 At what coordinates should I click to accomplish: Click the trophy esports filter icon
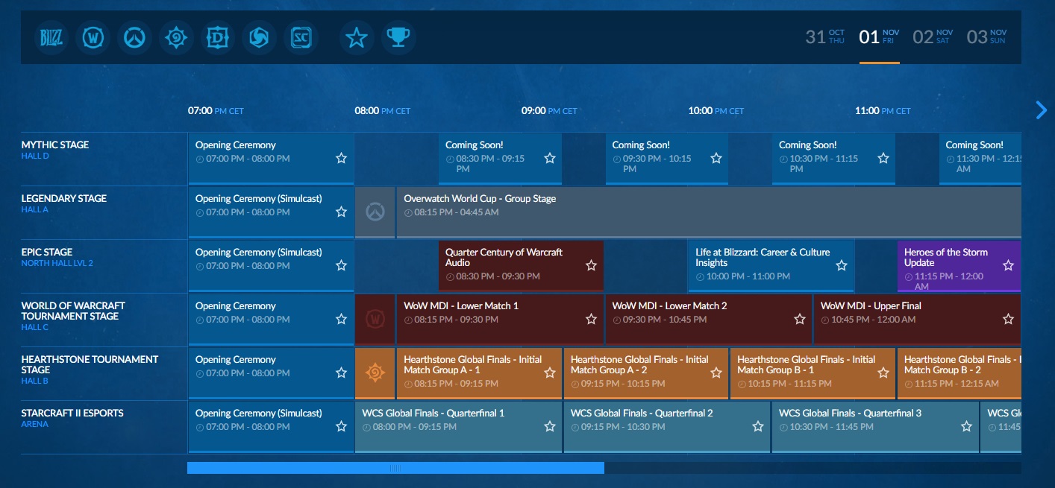click(x=398, y=37)
